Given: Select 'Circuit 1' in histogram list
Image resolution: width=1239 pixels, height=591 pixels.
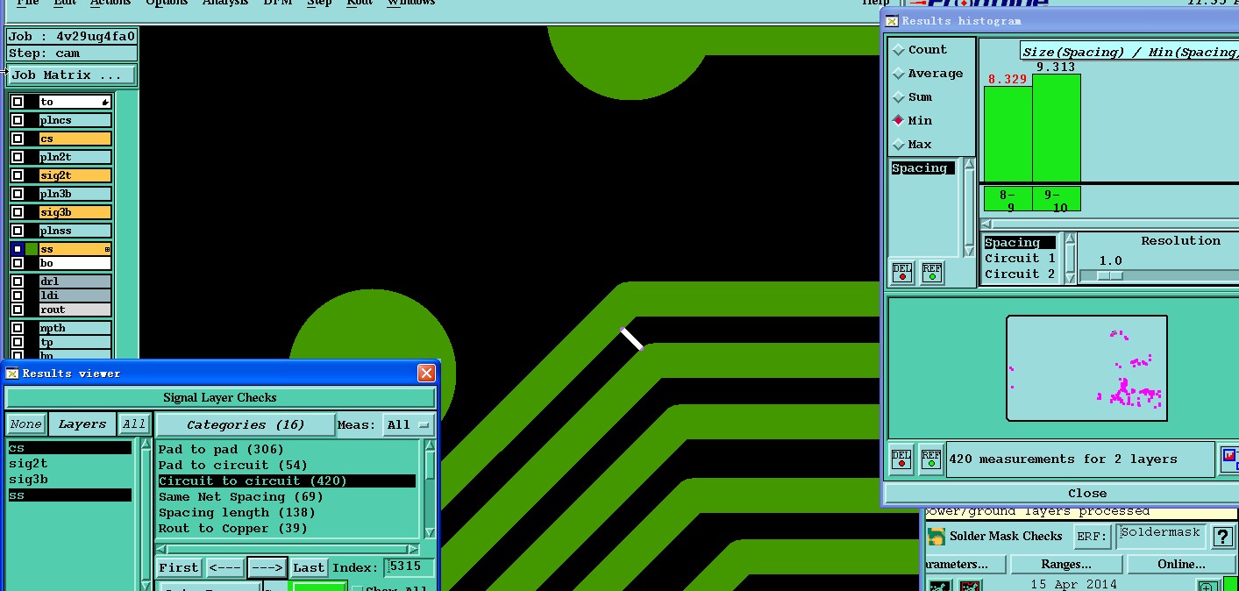Looking at the screenshot, I should pyautogui.click(x=1020, y=259).
